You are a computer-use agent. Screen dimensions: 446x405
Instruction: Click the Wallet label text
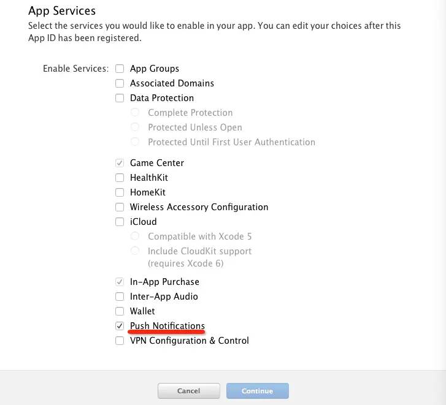142,311
